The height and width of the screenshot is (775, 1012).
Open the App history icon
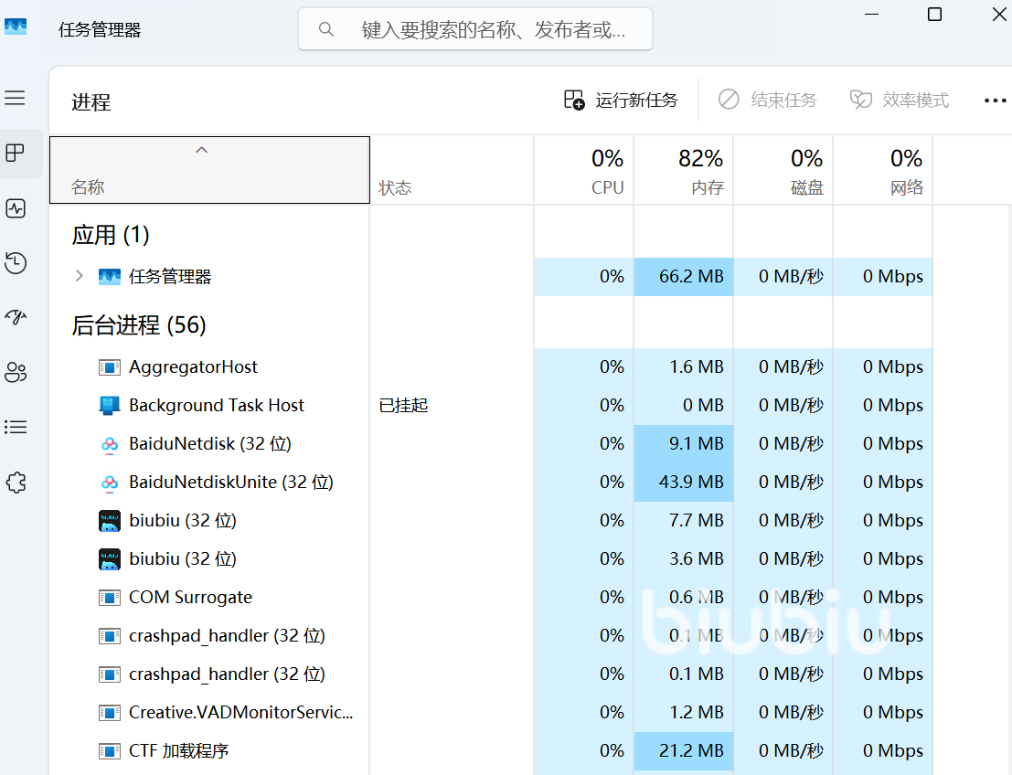pyautogui.click(x=16, y=263)
